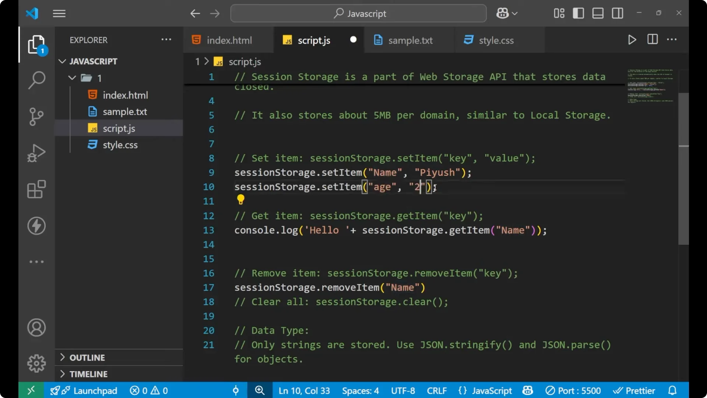This screenshot has height=398, width=707.
Task: Switch to the index.html tab
Action: coord(228,40)
